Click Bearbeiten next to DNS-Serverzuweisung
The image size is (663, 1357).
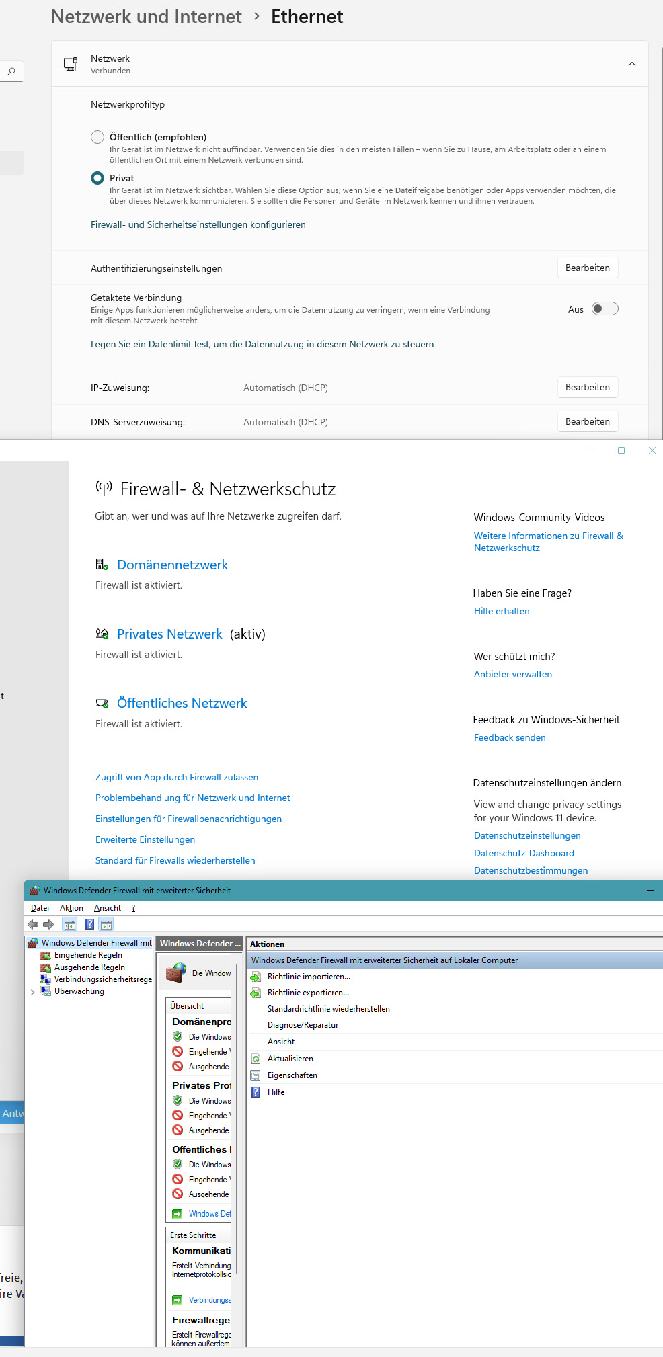pyautogui.click(x=588, y=421)
